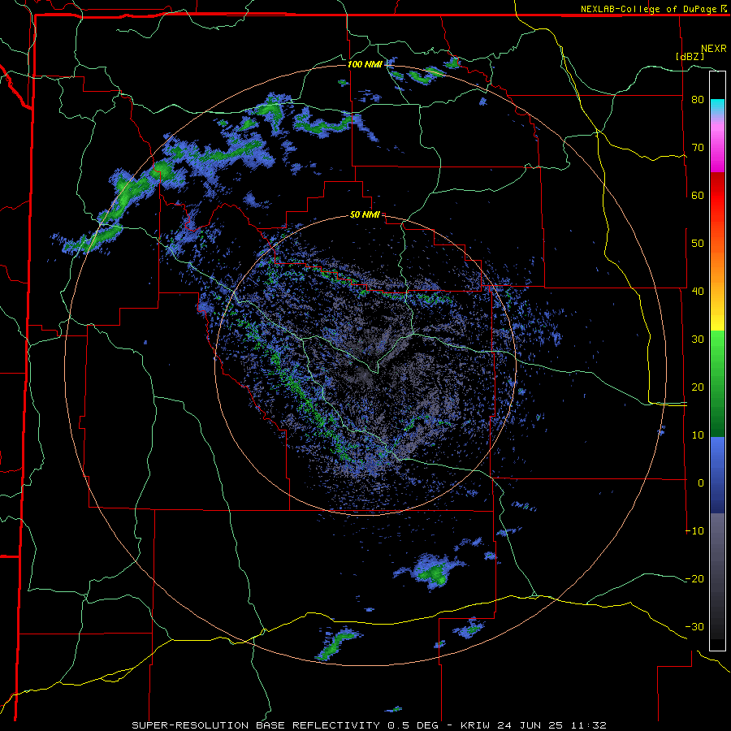731x731 pixels.
Task: Click the 30 value on the dBZ scale
Action: pos(698,340)
